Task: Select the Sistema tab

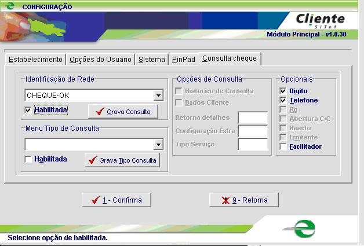Action: point(151,60)
